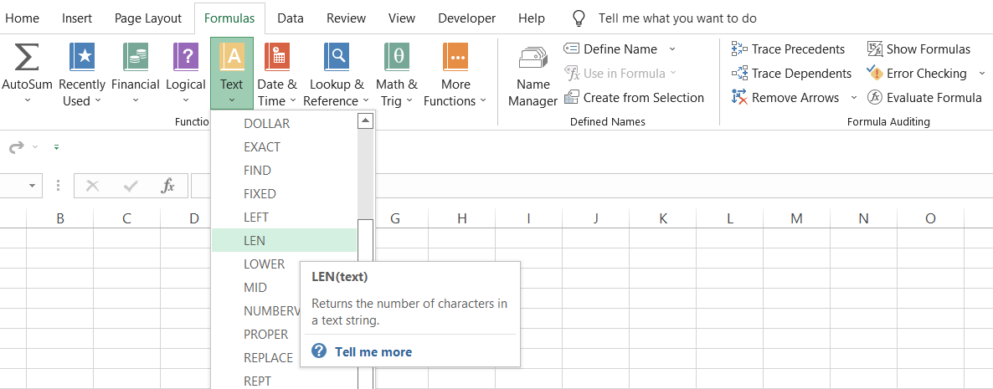Expand the Error Checking dropdown arrow
The width and height of the screenshot is (993, 389).
click(x=976, y=74)
